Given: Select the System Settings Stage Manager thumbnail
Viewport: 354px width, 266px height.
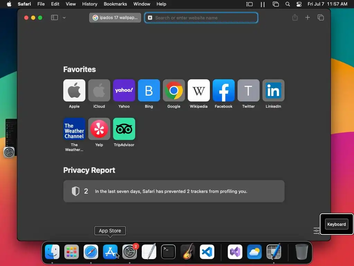Looking at the screenshot, I should click(x=10, y=138).
